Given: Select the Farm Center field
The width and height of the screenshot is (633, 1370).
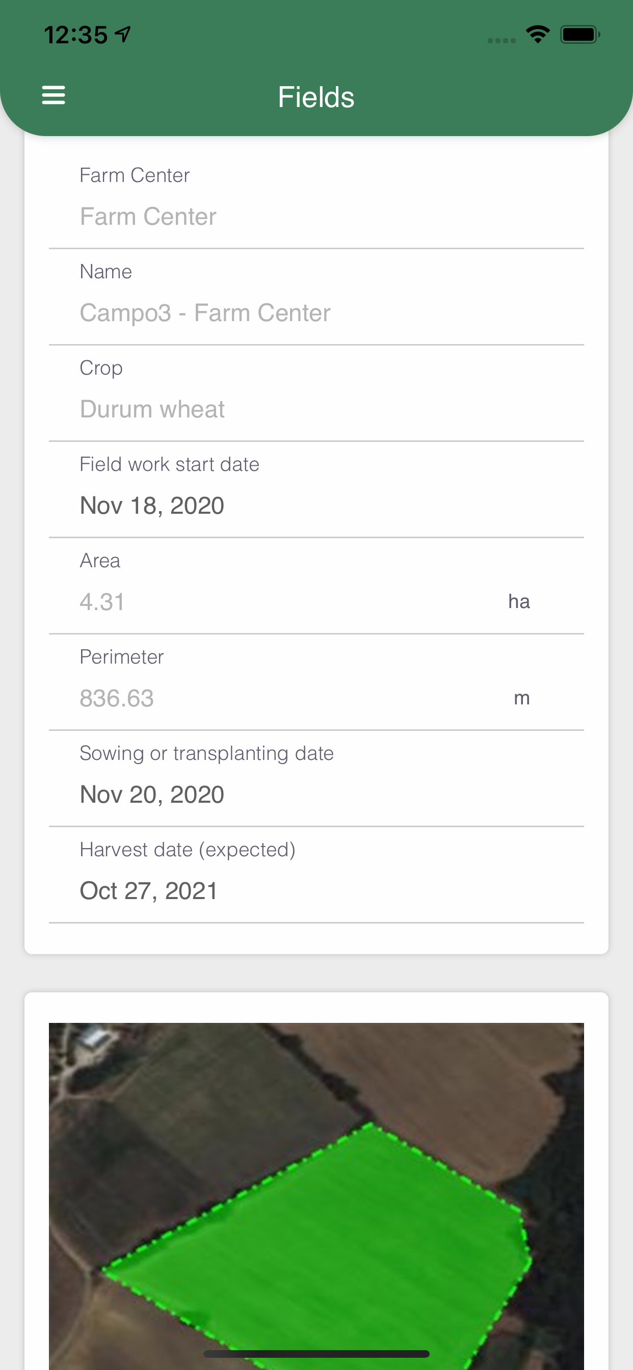Looking at the screenshot, I should 316,200.
